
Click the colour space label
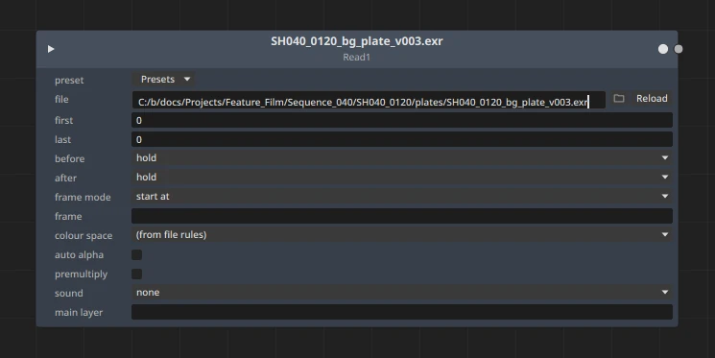[x=83, y=236]
